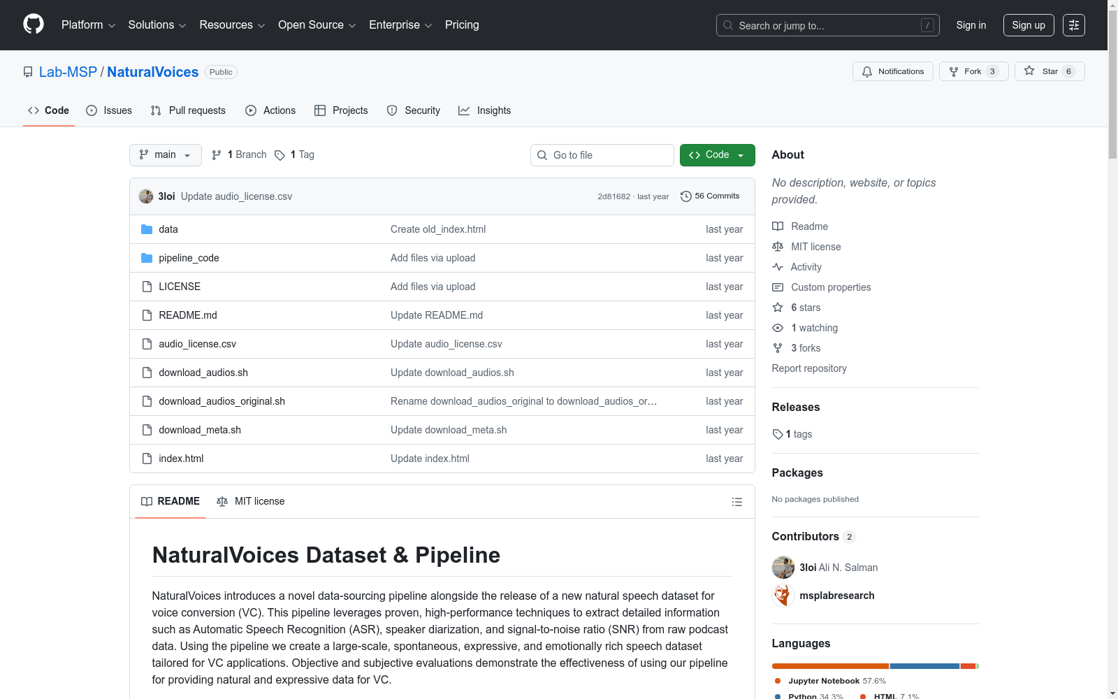Image resolution: width=1118 pixels, height=699 pixels.
Task: Click the eye icon beside 1 watching
Action: point(778,328)
